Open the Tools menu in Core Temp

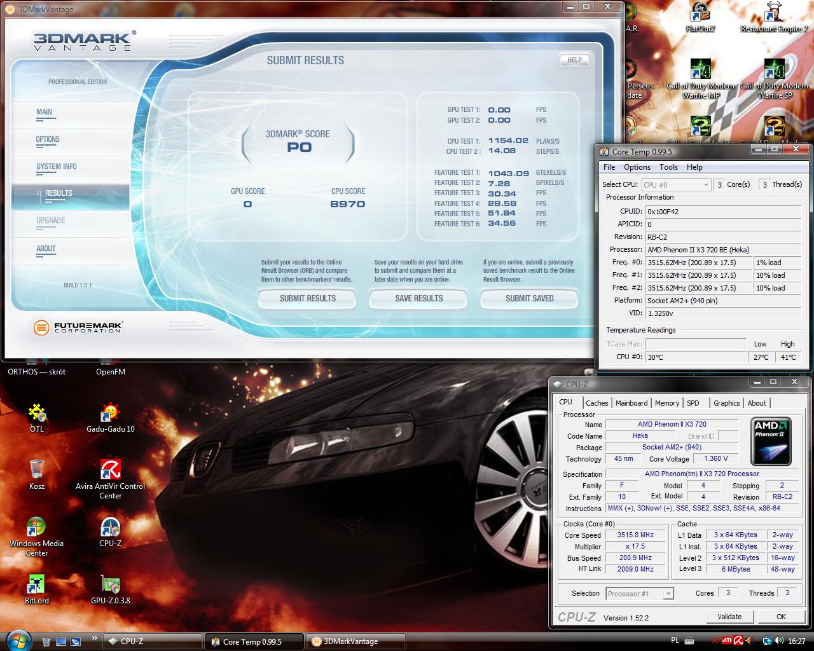click(668, 167)
